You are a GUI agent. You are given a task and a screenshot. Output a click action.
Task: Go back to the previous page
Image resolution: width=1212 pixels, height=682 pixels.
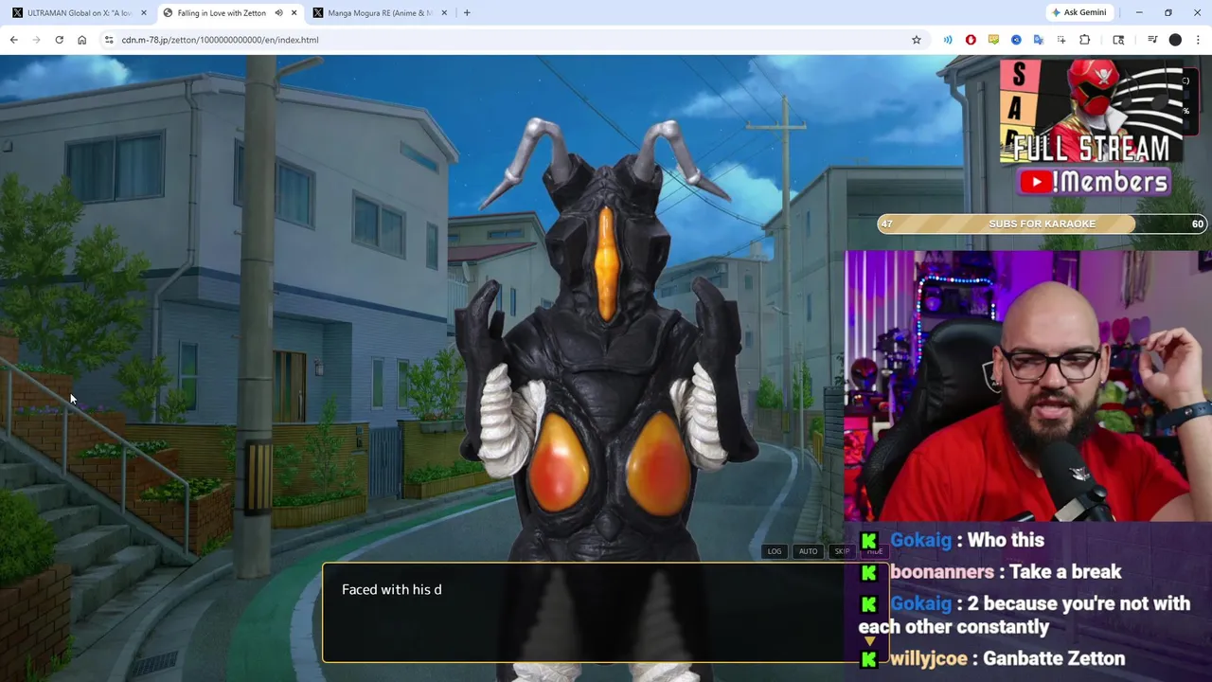(13, 40)
